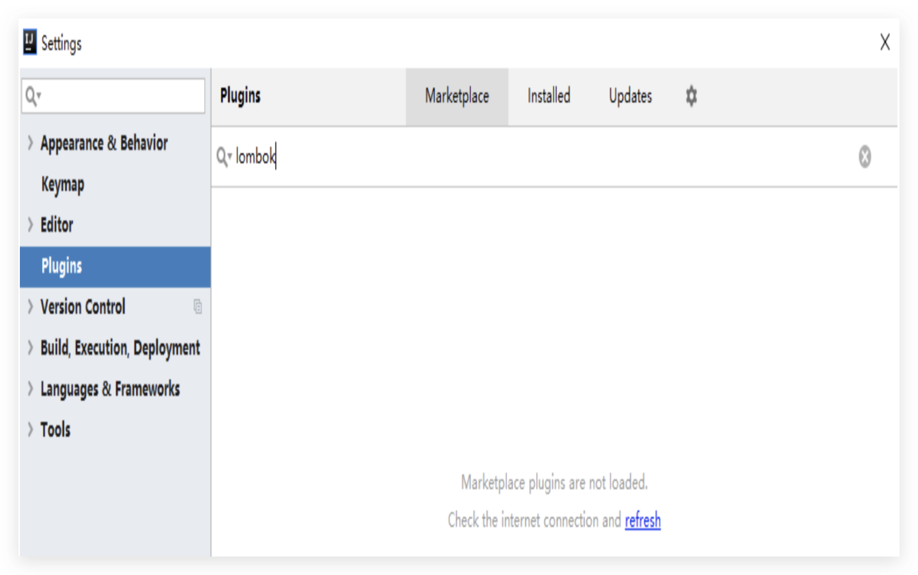Screen dimensions: 918x575
Task: Select the Editor label
Action: tap(56, 225)
